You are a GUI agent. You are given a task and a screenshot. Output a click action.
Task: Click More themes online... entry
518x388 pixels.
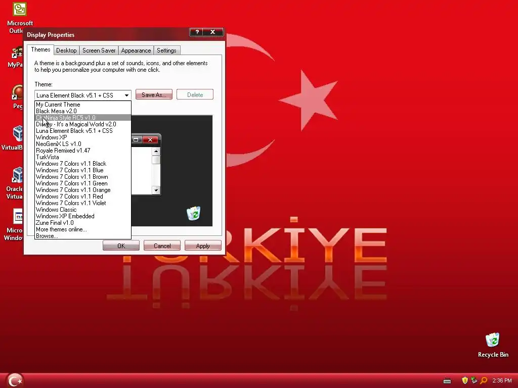coord(83,230)
